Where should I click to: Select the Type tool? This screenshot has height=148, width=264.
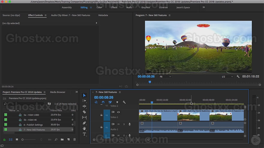(84, 134)
